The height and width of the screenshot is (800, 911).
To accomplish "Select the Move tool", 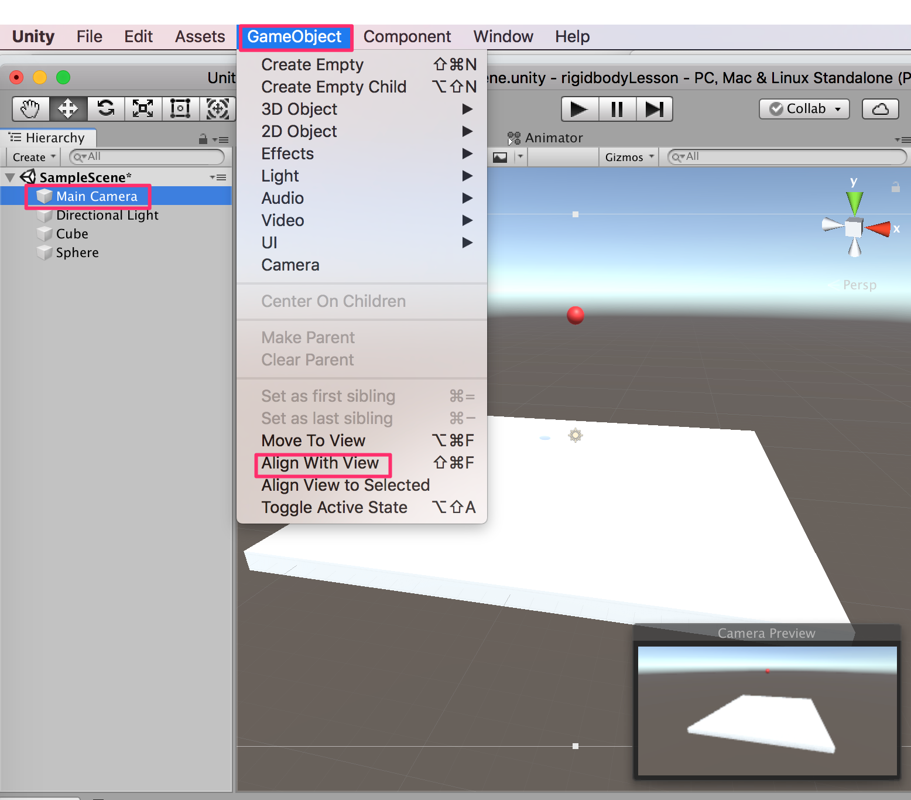I will coord(68,109).
